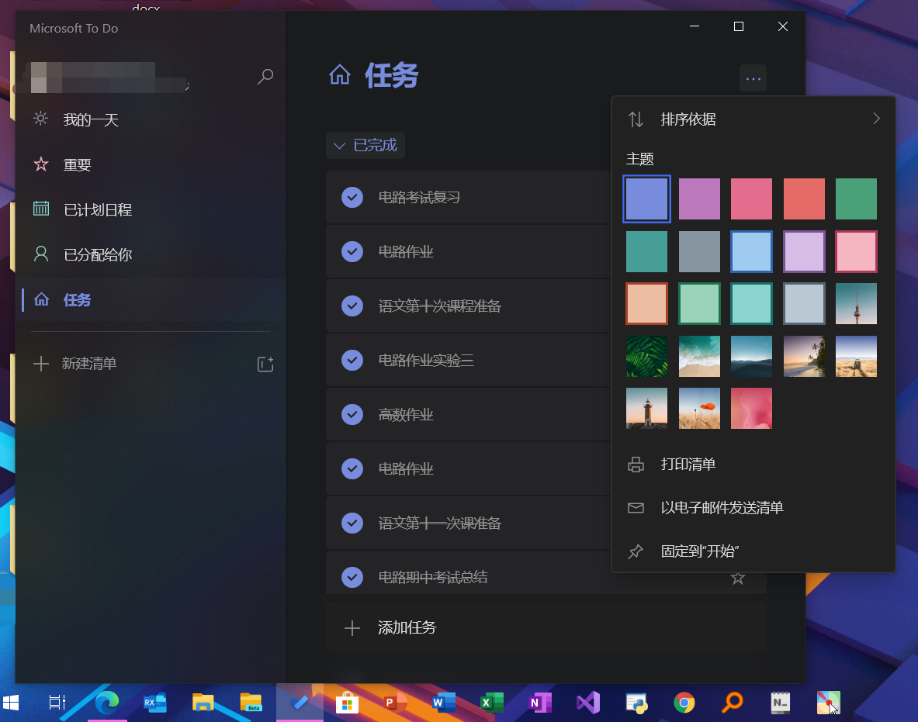Select the coral red theme swatch
Viewport: 918px width, 722px height.
(804, 199)
